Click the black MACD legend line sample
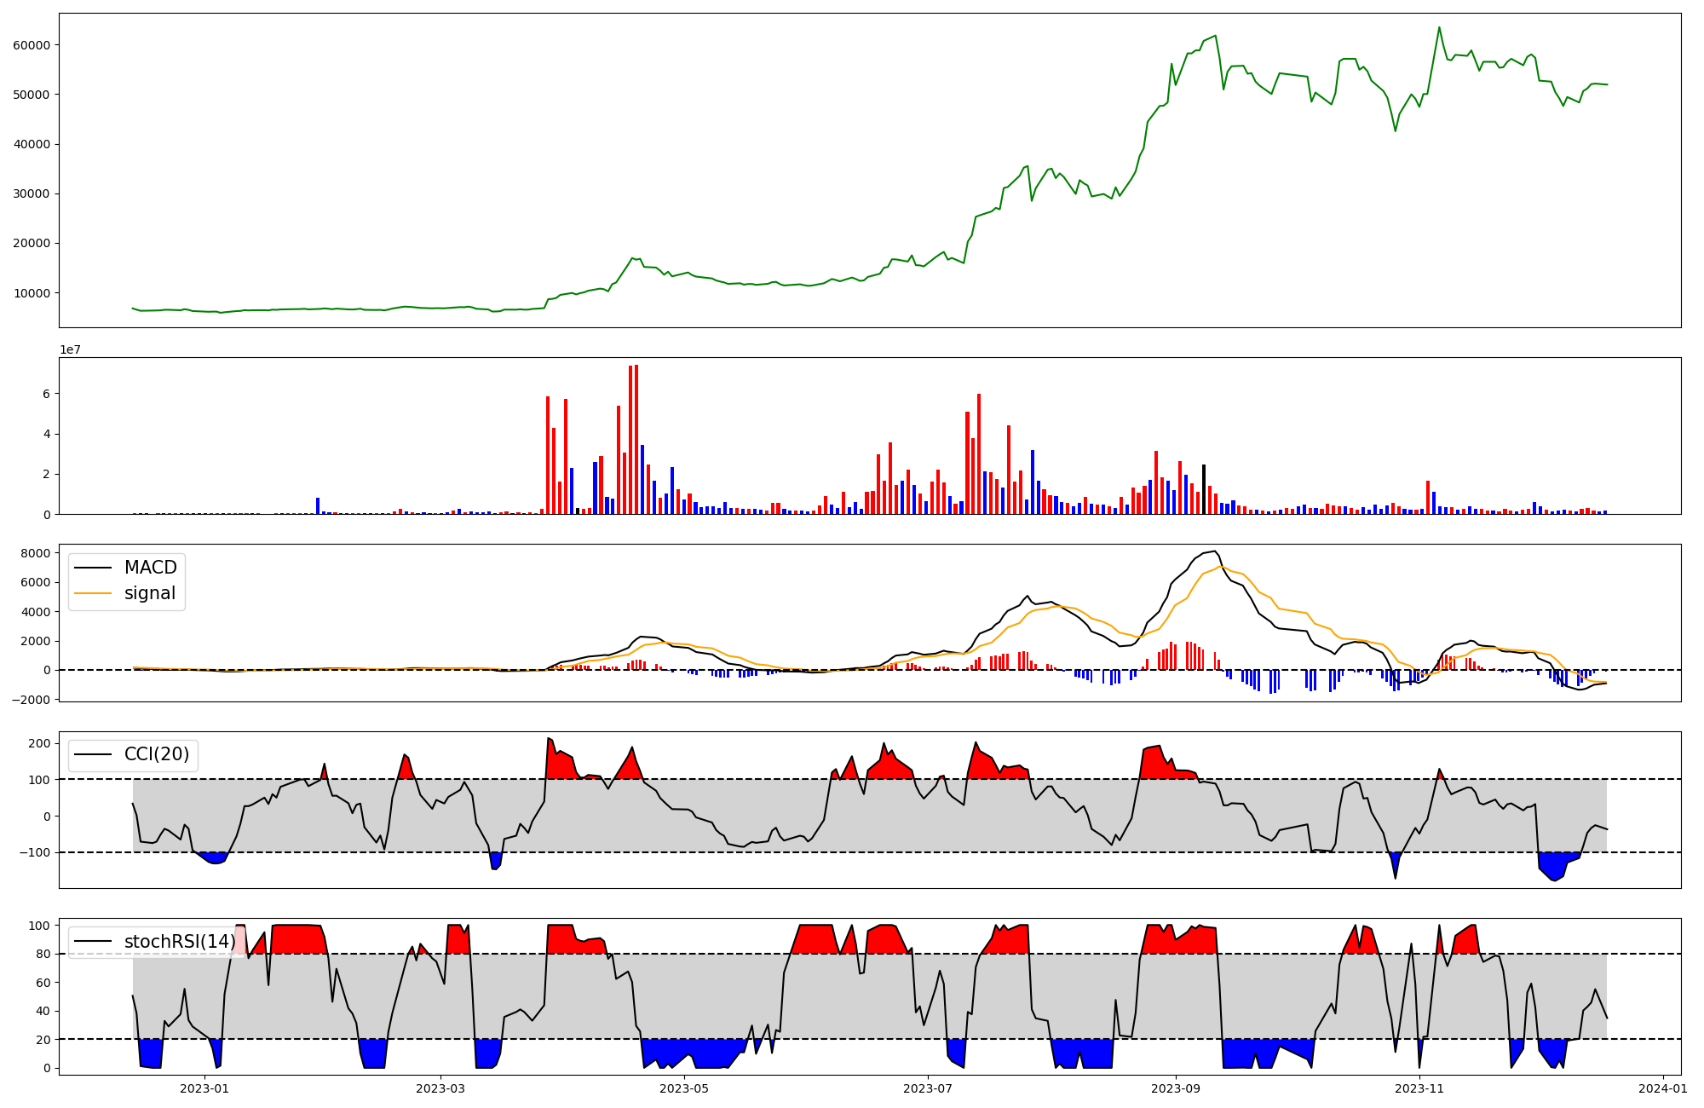1704x1108 pixels. click(x=93, y=568)
